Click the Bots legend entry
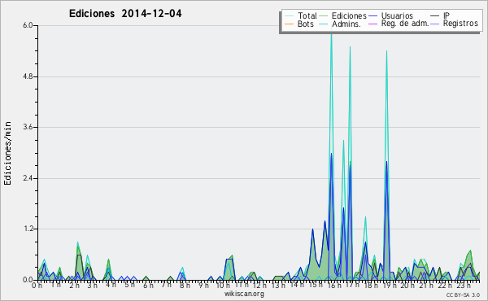The width and height of the screenshot is (488, 301). [299, 24]
